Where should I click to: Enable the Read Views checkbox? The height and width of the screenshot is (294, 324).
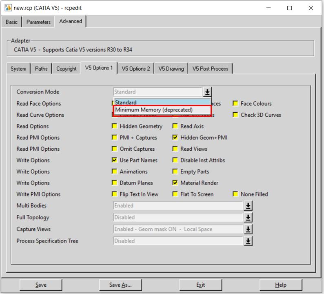[175, 149]
